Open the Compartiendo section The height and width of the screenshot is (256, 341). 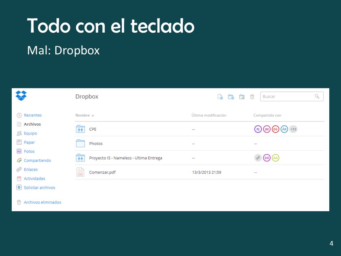[37, 160]
